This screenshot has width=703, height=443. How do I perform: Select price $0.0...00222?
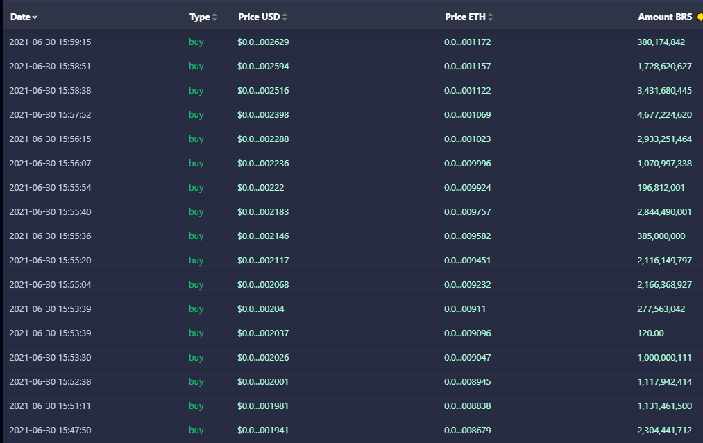coord(260,188)
